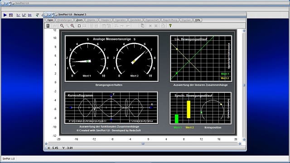Image resolution: width=290 pixels, height=163 pixels.
Task: Click the green funnel icon in main toolbar
Action: [x=37, y=15]
